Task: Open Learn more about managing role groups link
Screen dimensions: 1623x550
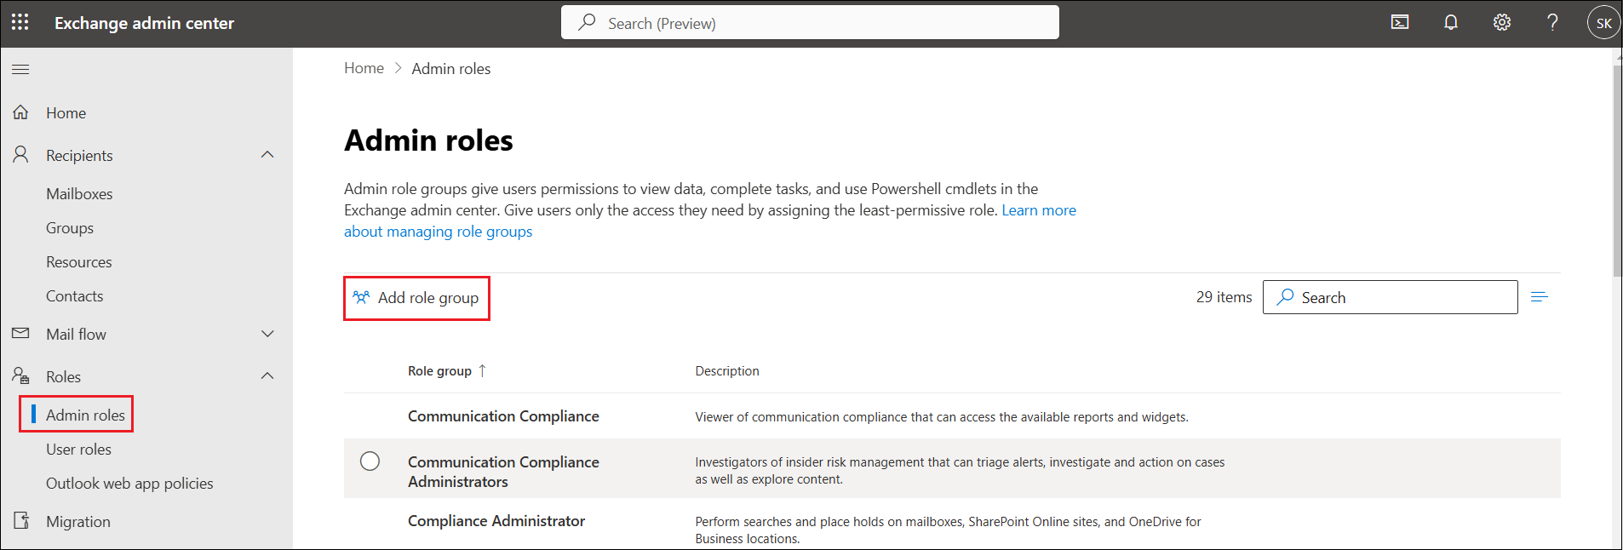Action: point(438,232)
